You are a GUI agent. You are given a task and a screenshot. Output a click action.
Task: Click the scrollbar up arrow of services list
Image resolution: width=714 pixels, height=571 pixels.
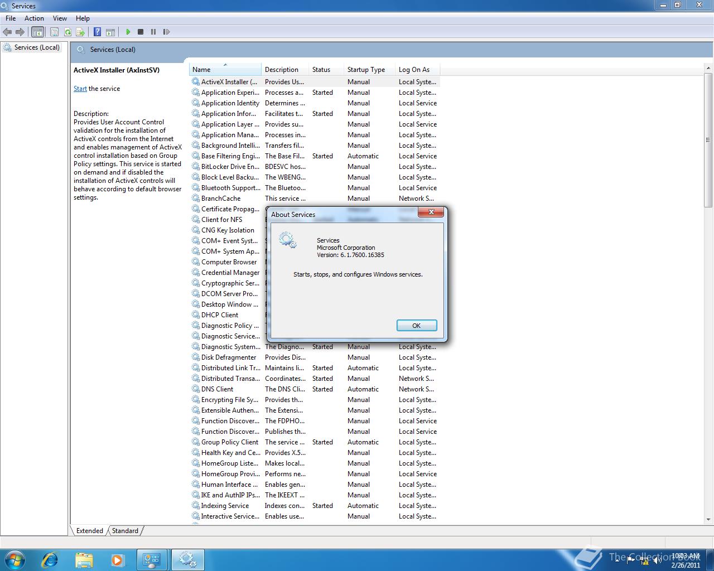(708, 69)
